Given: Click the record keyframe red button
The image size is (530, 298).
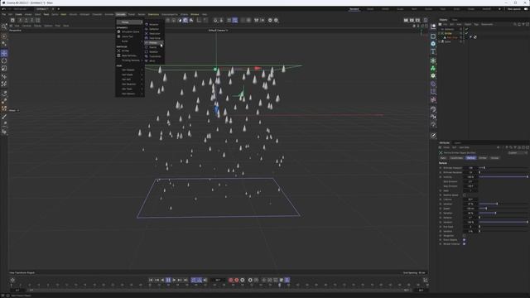Looking at the screenshot, I should [231, 280].
